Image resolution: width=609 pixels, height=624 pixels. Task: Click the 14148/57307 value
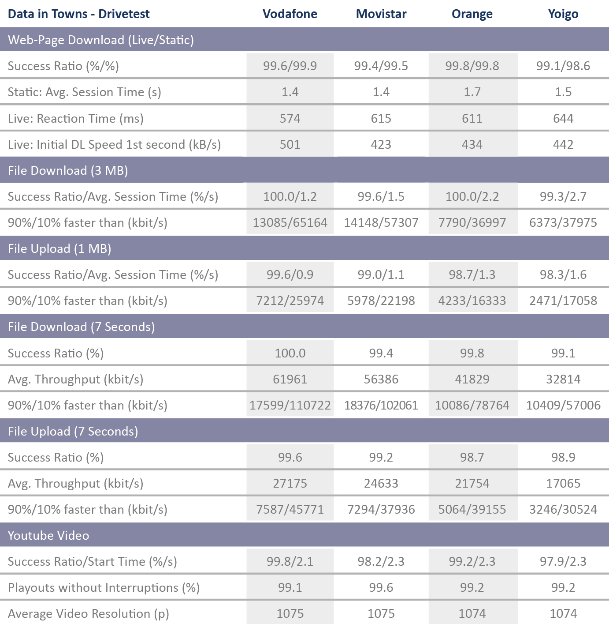381,222
